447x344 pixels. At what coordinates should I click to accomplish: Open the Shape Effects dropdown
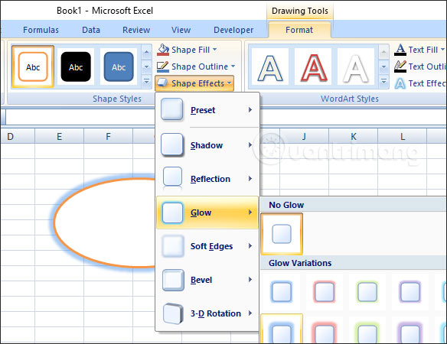(194, 83)
